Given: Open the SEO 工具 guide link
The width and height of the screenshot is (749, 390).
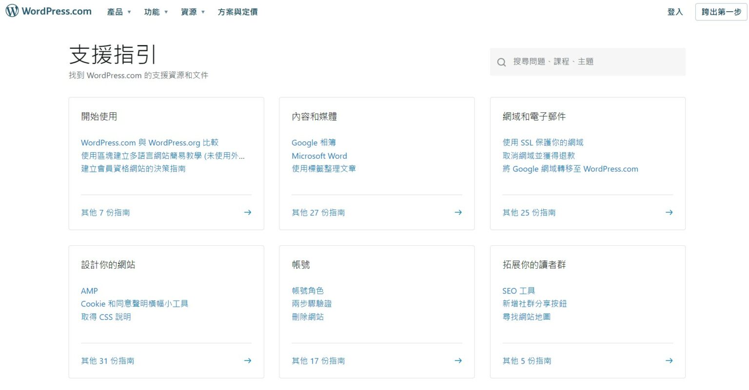Looking at the screenshot, I should 518,291.
